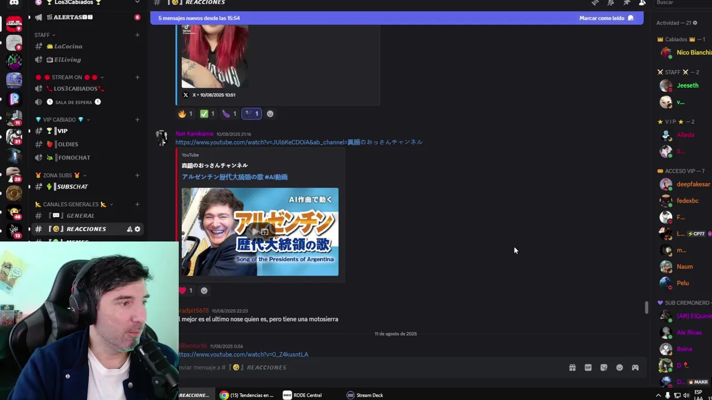Toggle the green checkmark reaction
Image resolution: width=712 pixels, height=400 pixels.
click(207, 114)
